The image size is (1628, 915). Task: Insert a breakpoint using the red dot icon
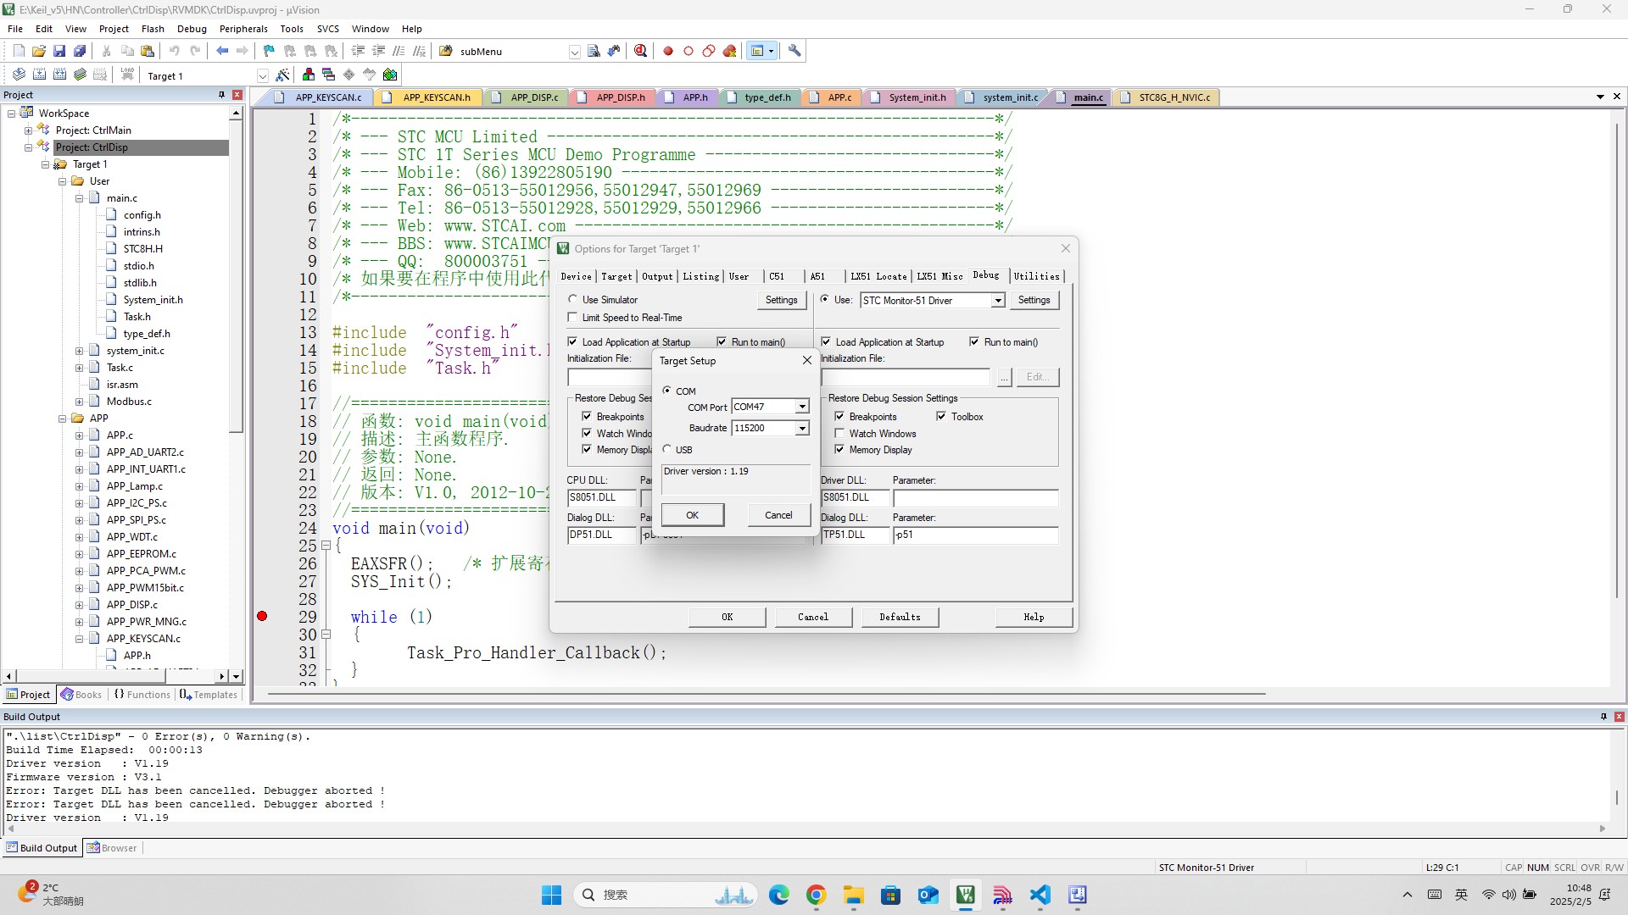pos(668,51)
